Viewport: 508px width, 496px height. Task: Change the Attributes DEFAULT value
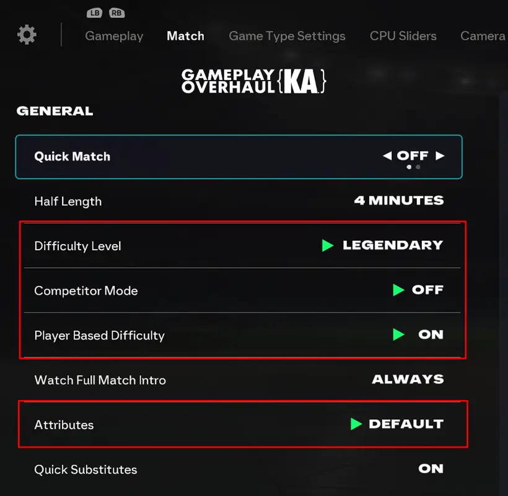tap(406, 424)
